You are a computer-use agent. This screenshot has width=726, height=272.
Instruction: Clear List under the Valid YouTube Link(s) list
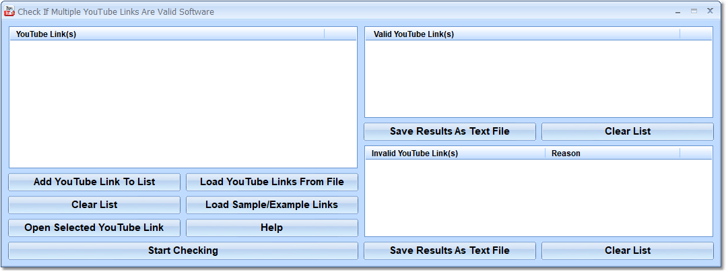[x=628, y=131]
